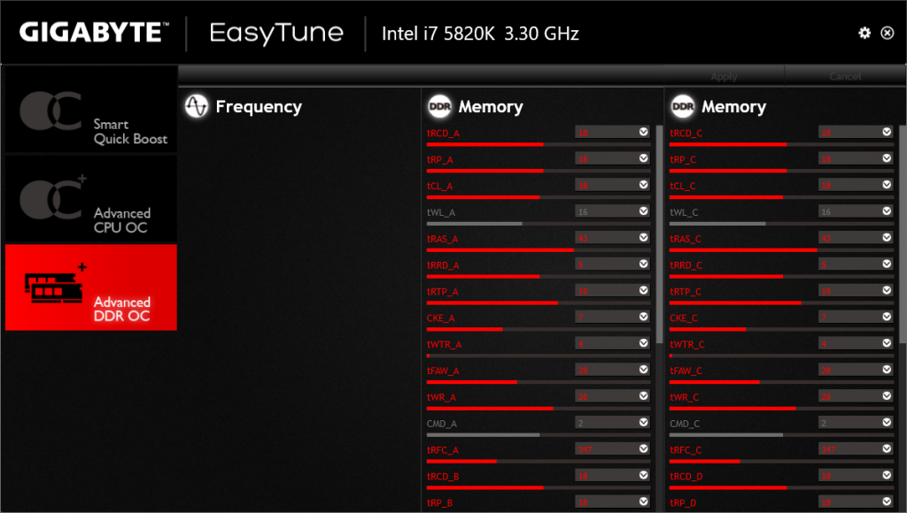This screenshot has height=513, width=907.
Task: Click the tWL_A grey slider bar
Action: (539, 224)
